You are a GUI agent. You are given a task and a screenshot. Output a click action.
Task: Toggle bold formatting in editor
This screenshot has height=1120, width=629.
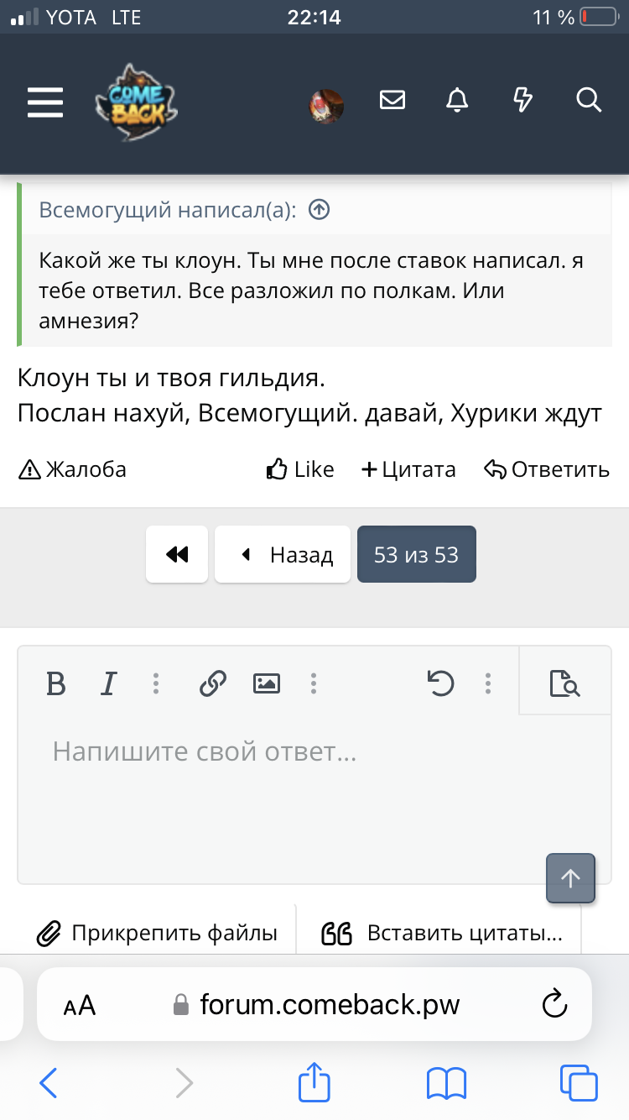click(x=56, y=684)
